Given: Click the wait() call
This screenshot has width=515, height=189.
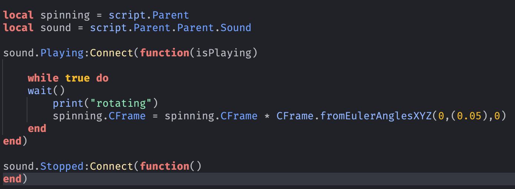Looking at the screenshot, I should 40,91.
